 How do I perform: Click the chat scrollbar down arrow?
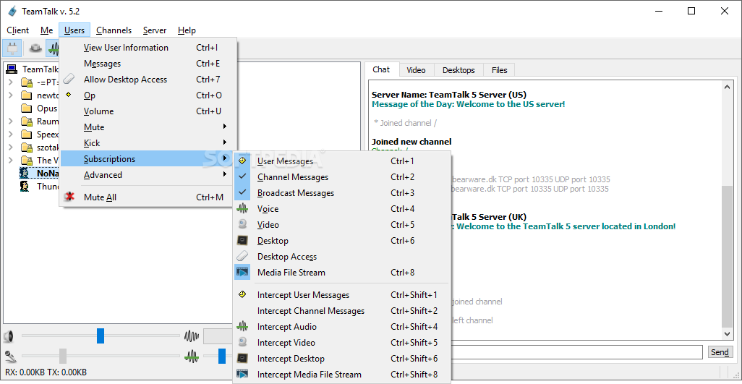(727, 334)
